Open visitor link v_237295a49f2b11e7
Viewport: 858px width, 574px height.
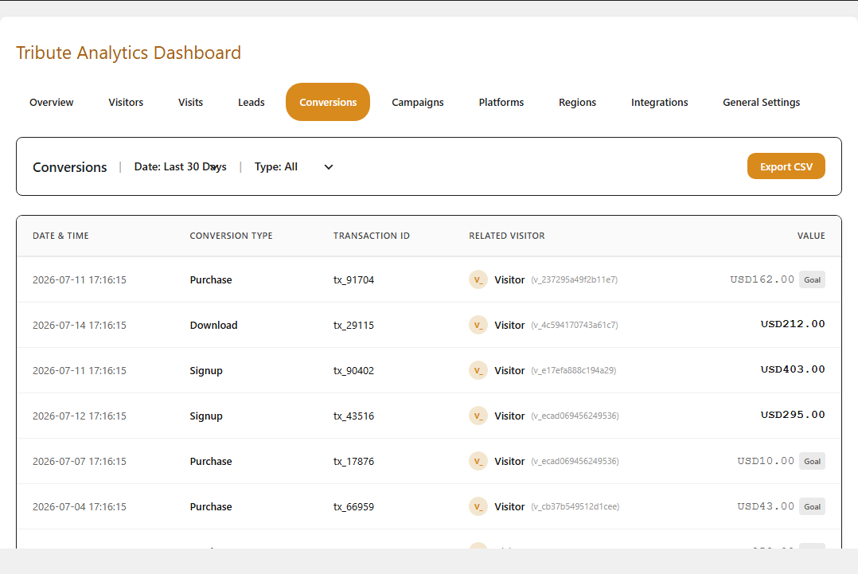[x=574, y=279]
